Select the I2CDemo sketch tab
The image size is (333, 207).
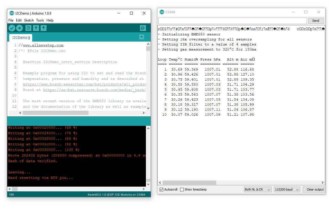[x=21, y=38]
